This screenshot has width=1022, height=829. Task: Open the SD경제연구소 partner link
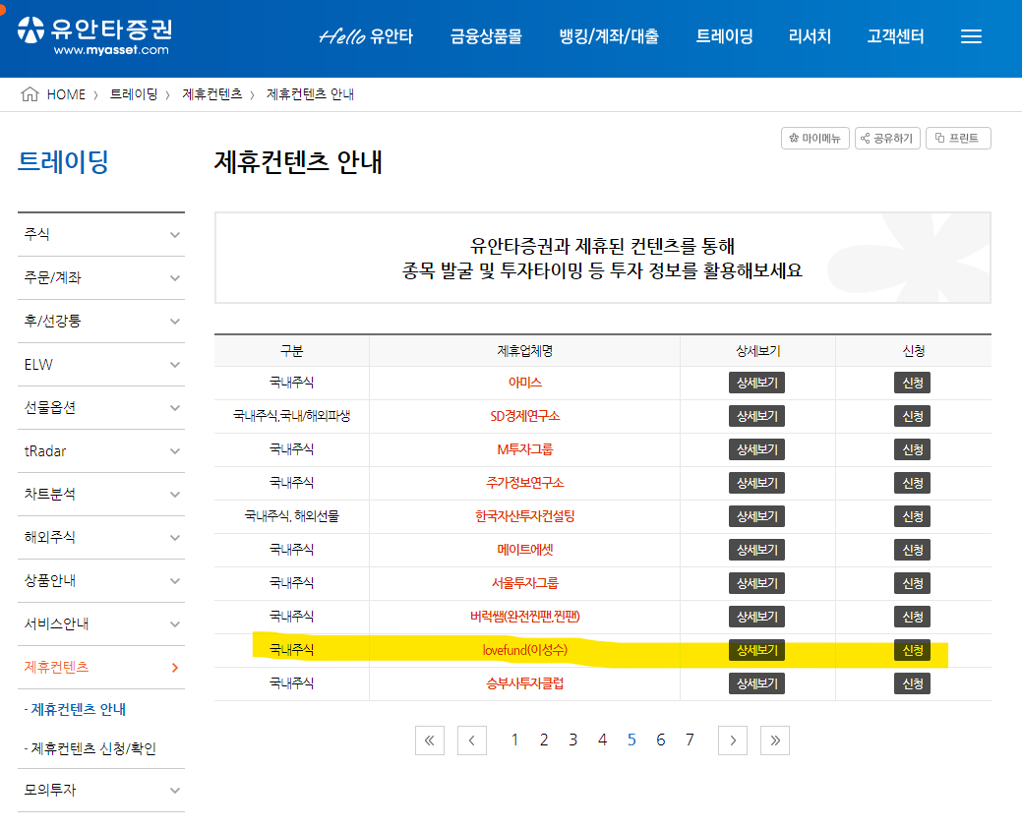pyautogui.click(x=524, y=416)
